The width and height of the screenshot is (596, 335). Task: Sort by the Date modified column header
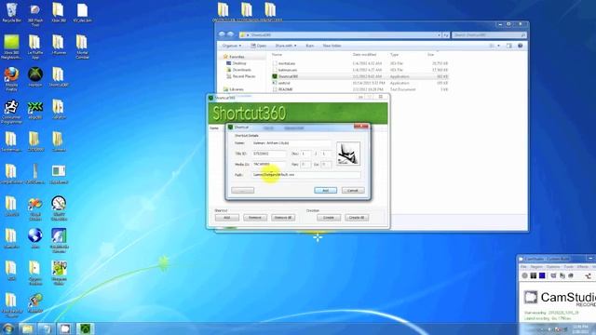coord(364,55)
